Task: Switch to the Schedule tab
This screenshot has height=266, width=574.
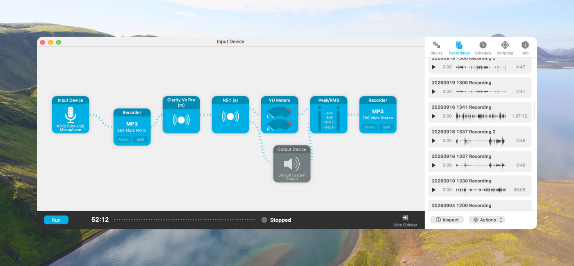Action: pyautogui.click(x=483, y=48)
